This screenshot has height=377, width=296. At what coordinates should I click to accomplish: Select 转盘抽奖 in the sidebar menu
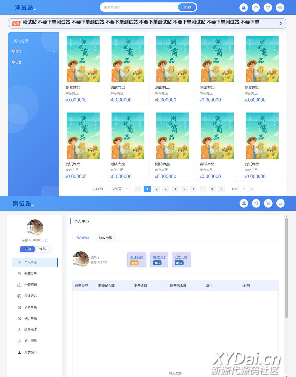[x=30, y=330]
